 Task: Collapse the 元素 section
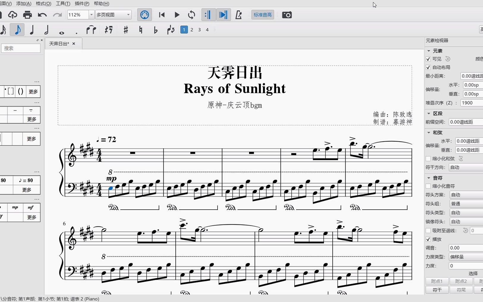click(429, 51)
